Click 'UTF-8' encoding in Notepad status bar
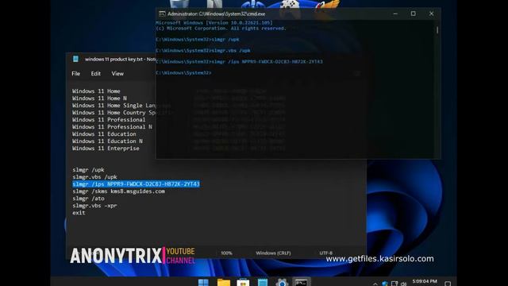 [326, 253]
